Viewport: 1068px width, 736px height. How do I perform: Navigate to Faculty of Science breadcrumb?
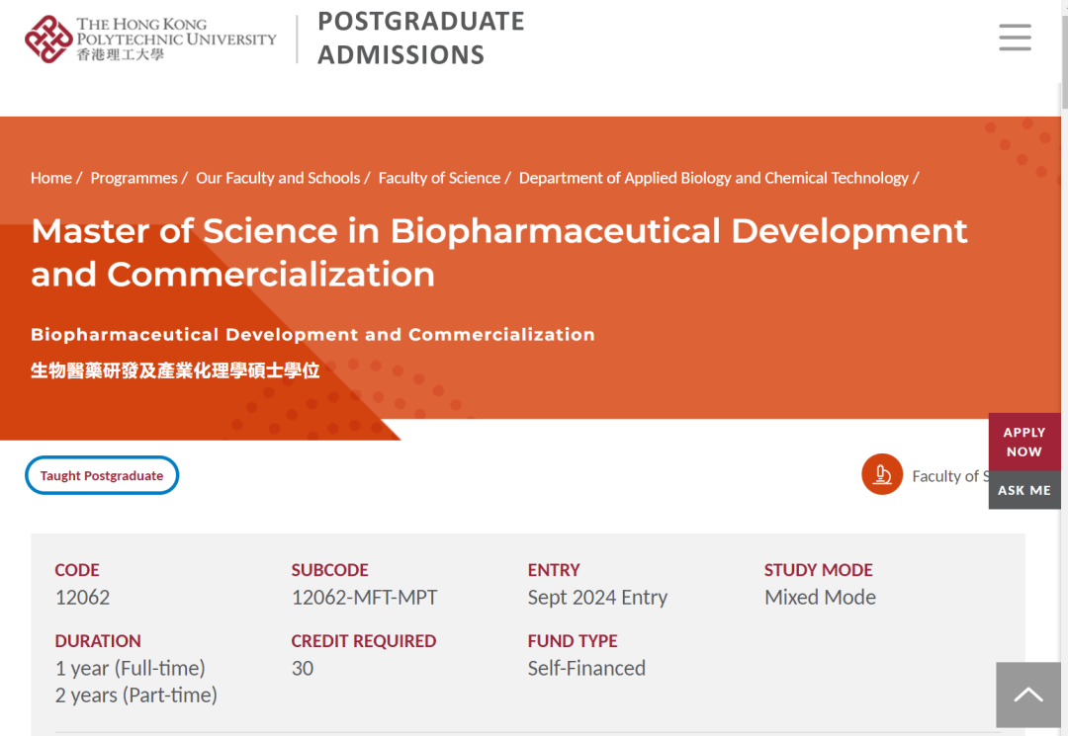click(439, 178)
